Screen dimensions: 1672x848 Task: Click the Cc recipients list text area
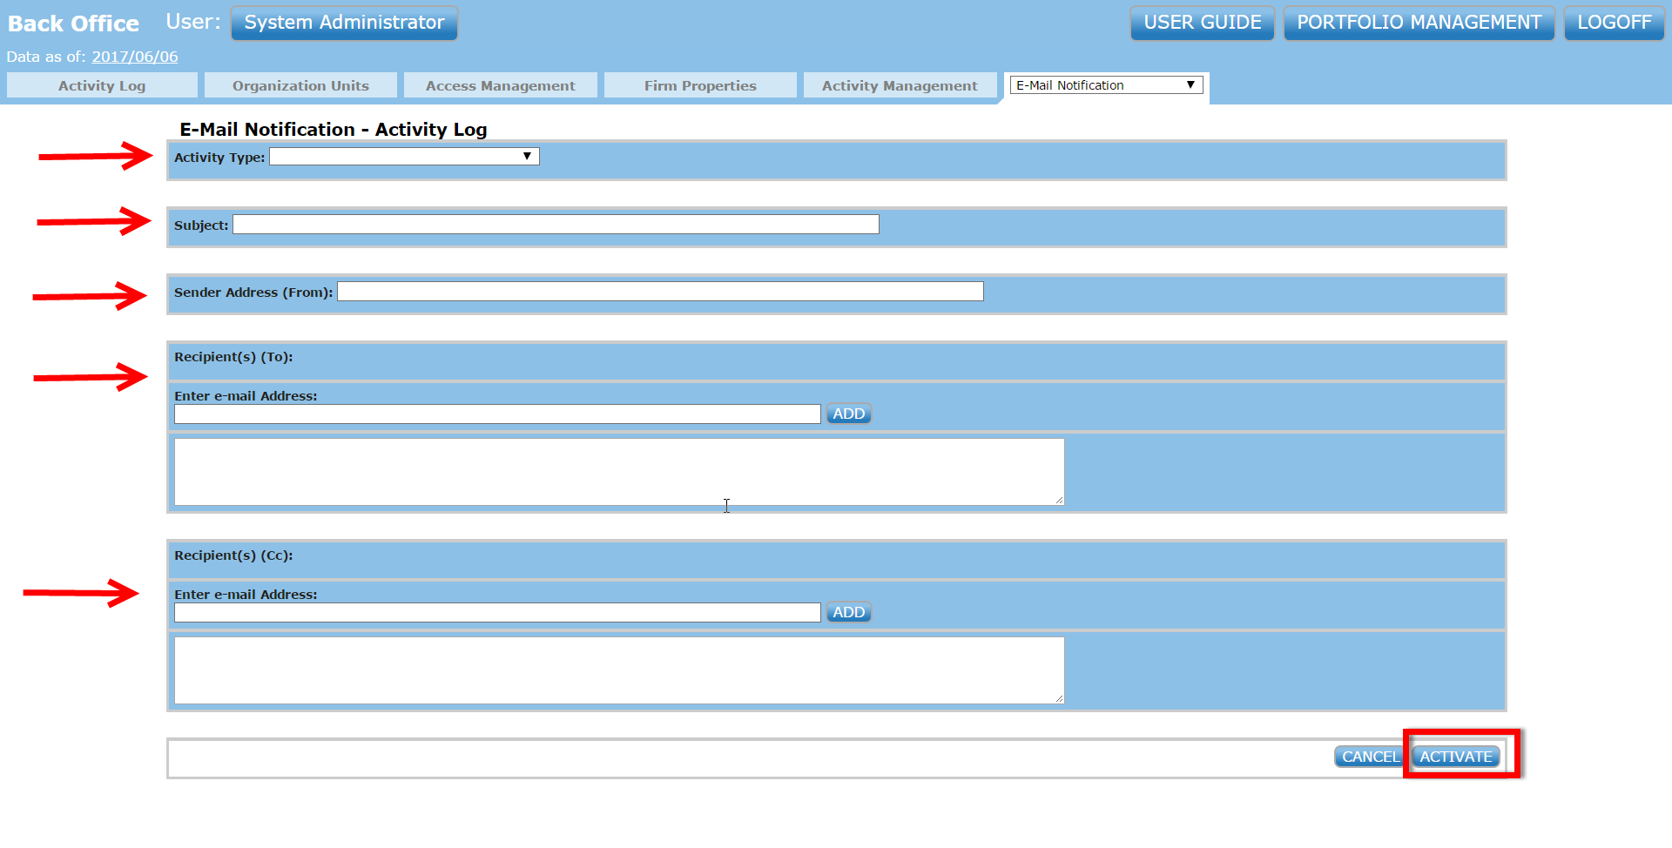tap(618, 670)
